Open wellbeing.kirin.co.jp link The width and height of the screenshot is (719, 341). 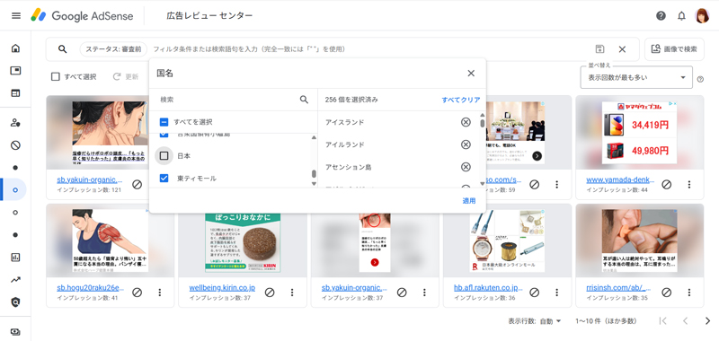[222, 288]
